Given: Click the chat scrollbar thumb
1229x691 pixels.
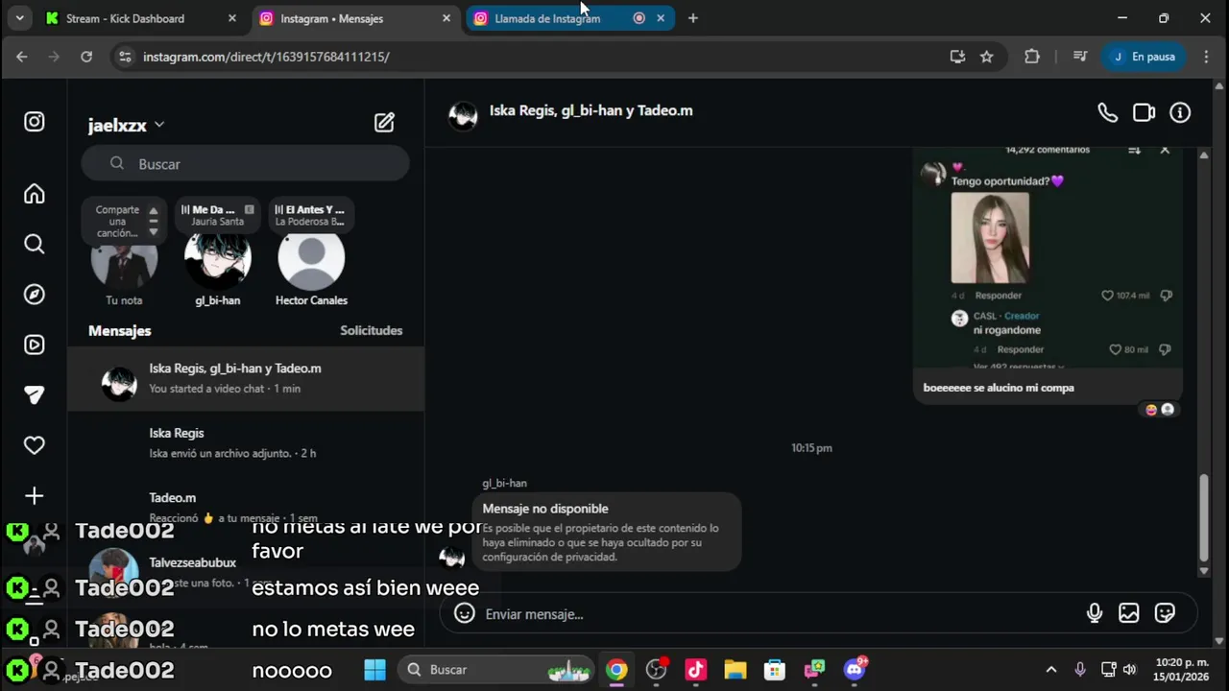Looking at the screenshot, I should pos(1204,519).
